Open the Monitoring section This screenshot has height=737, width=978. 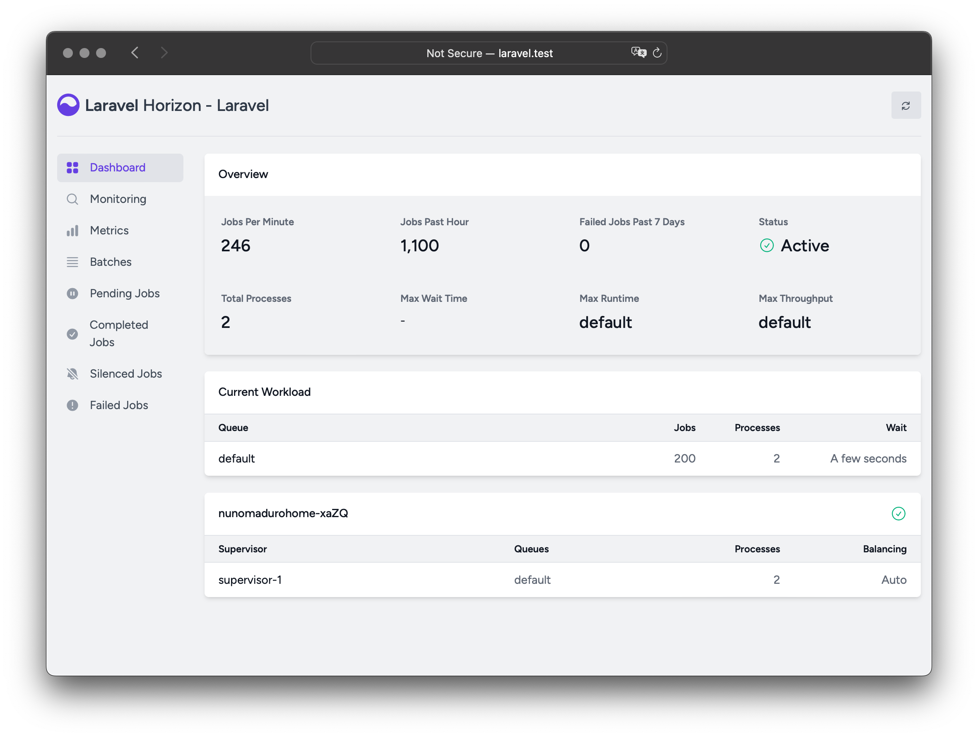(x=117, y=199)
